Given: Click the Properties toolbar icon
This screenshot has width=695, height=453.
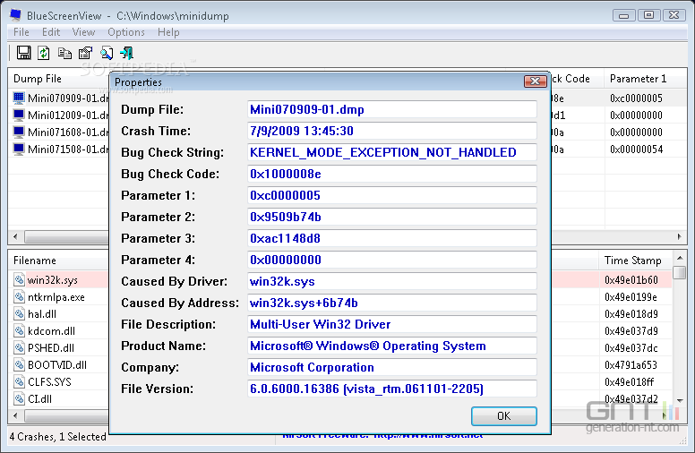Looking at the screenshot, I should click(x=84, y=53).
